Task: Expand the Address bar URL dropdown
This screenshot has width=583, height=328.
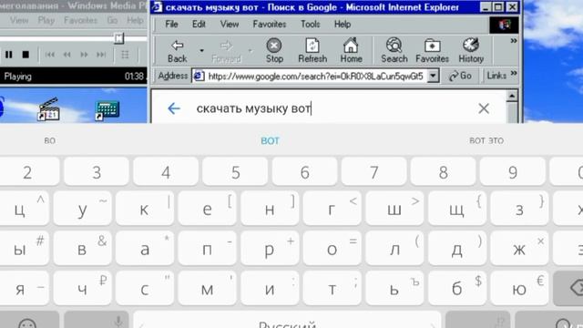Action: (433, 76)
